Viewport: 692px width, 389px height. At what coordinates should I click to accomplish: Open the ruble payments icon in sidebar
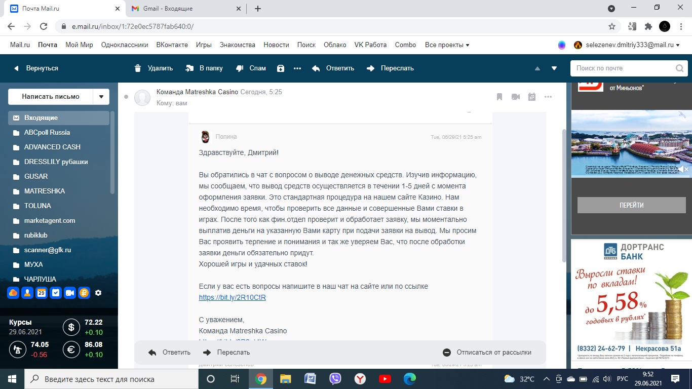(x=84, y=293)
